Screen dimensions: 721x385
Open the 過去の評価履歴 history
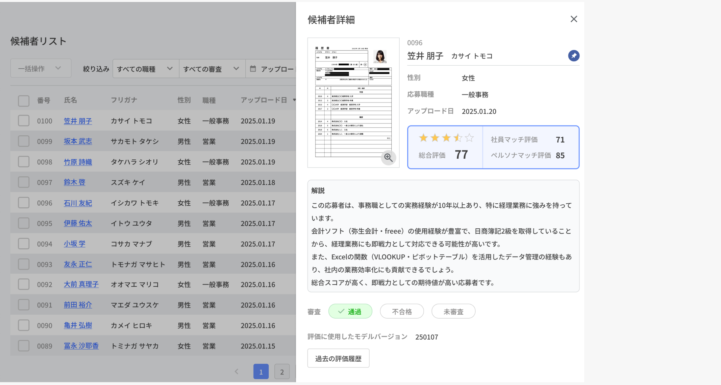coord(338,358)
